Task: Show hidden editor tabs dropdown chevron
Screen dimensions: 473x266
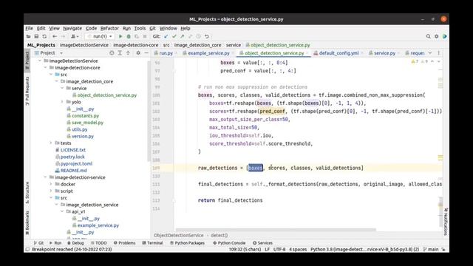Action: click(430, 52)
